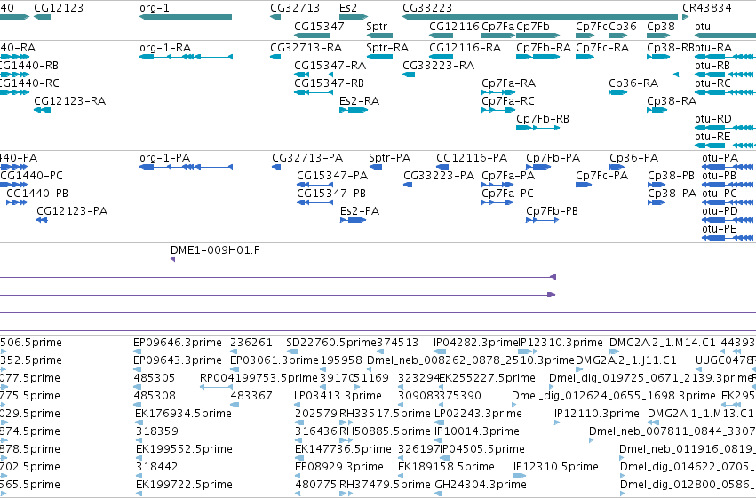Click the Sptr gene label
The width and height of the screenshot is (756, 498).
coord(377,26)
